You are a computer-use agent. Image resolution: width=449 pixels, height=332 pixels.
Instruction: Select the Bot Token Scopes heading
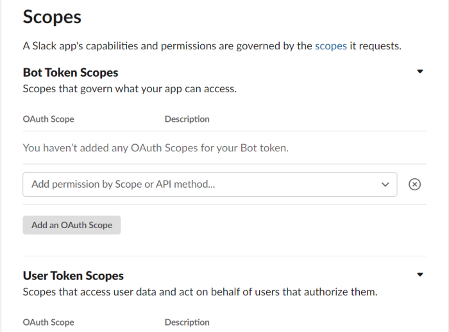coord(71,72)
